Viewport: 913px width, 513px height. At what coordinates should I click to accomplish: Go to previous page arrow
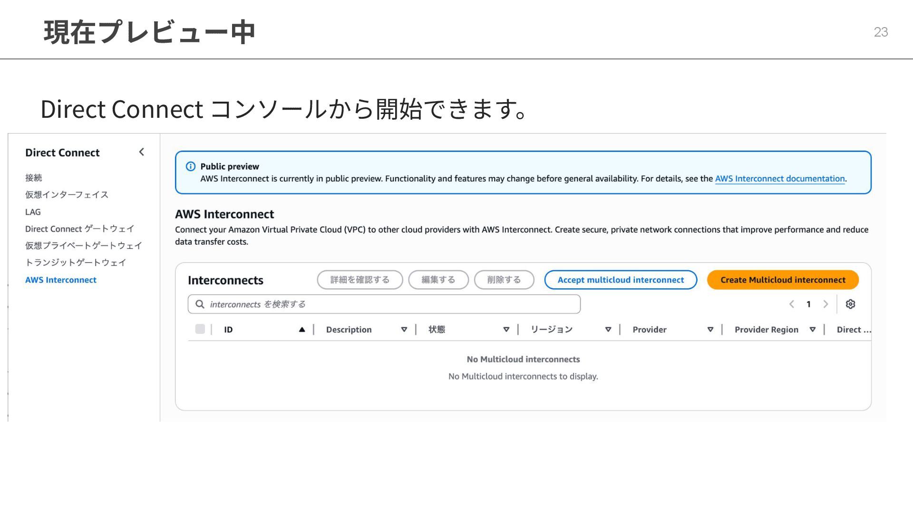(x=791, y=304)
